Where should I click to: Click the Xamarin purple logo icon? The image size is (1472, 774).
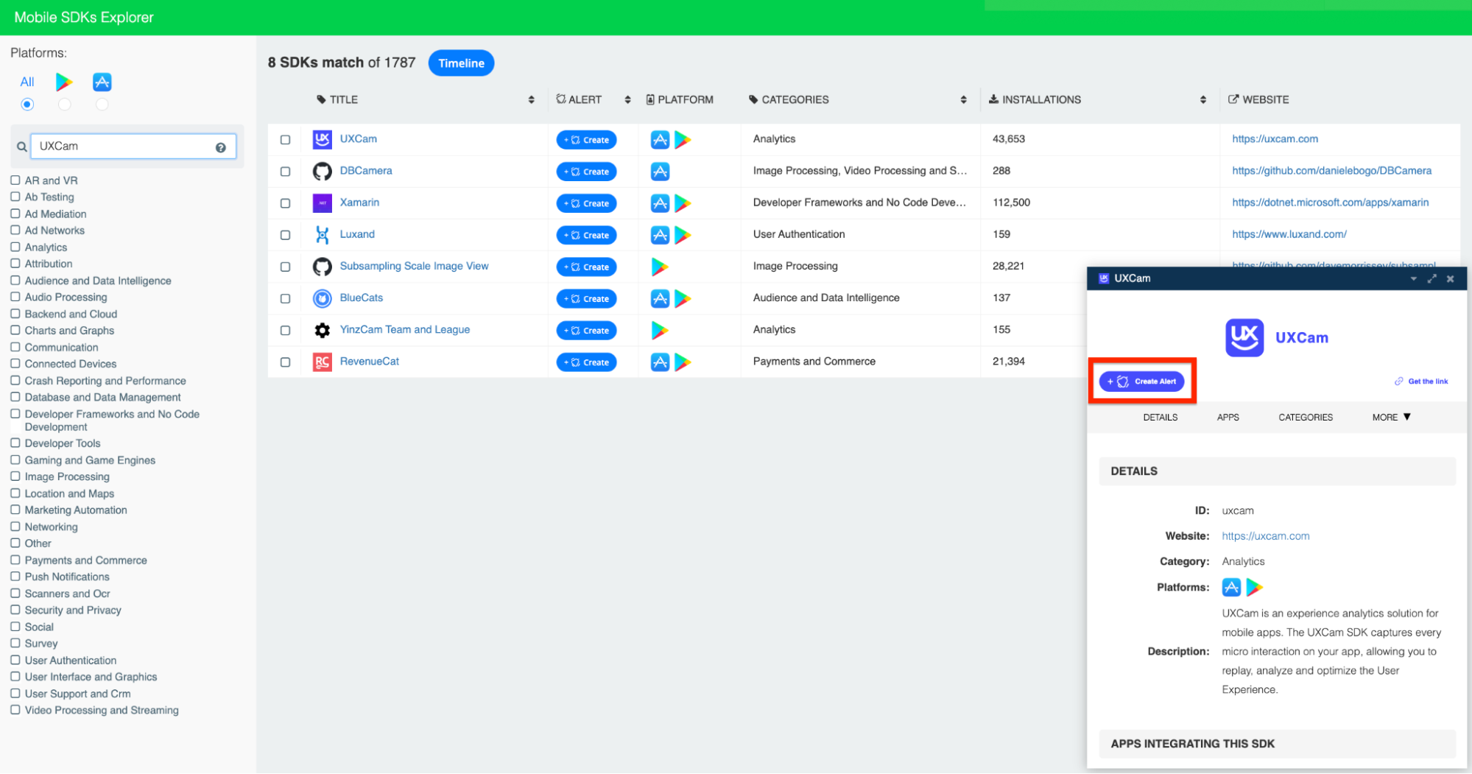tap(322, 203)
